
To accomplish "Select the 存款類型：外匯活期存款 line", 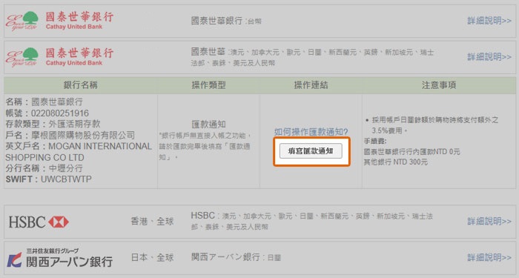I will pyautogui.click(x=53, y=124).
